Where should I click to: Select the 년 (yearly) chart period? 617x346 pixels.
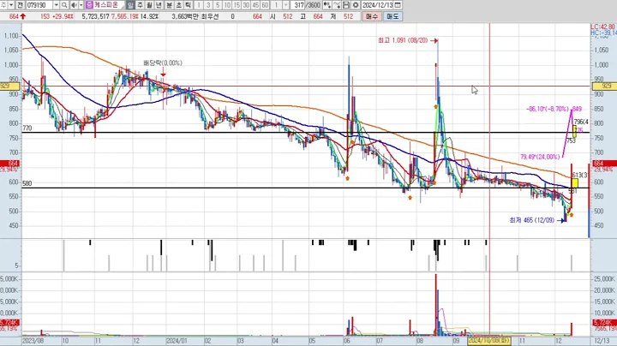(159, 5)
